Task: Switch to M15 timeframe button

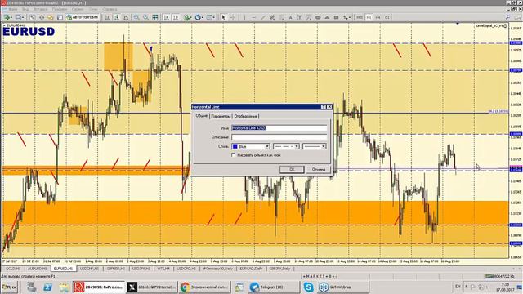Action: 360,17
